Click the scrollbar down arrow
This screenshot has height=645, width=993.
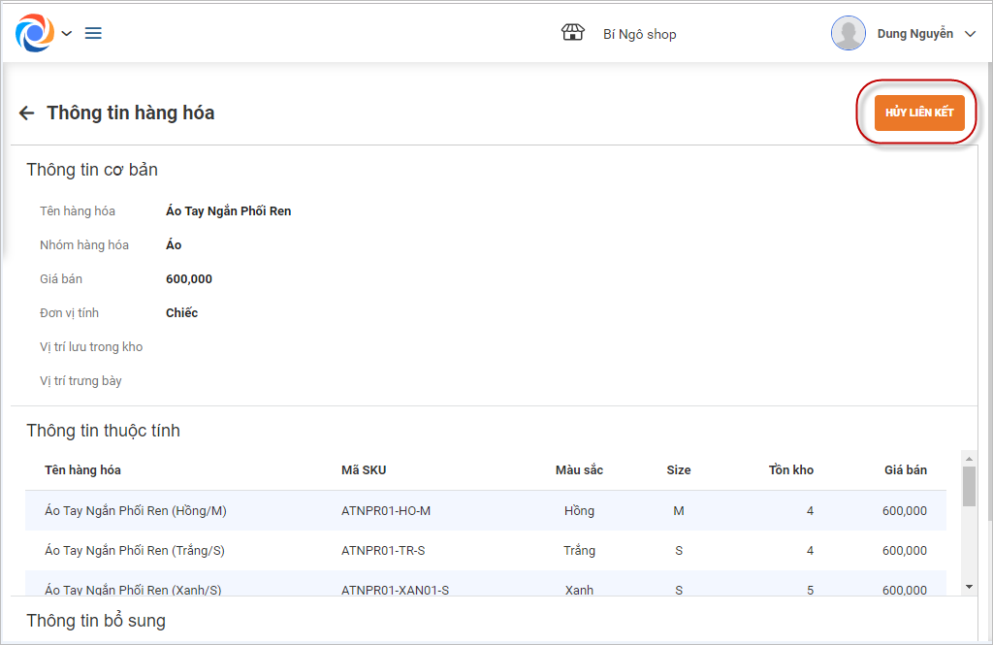(x=969, y=587)
